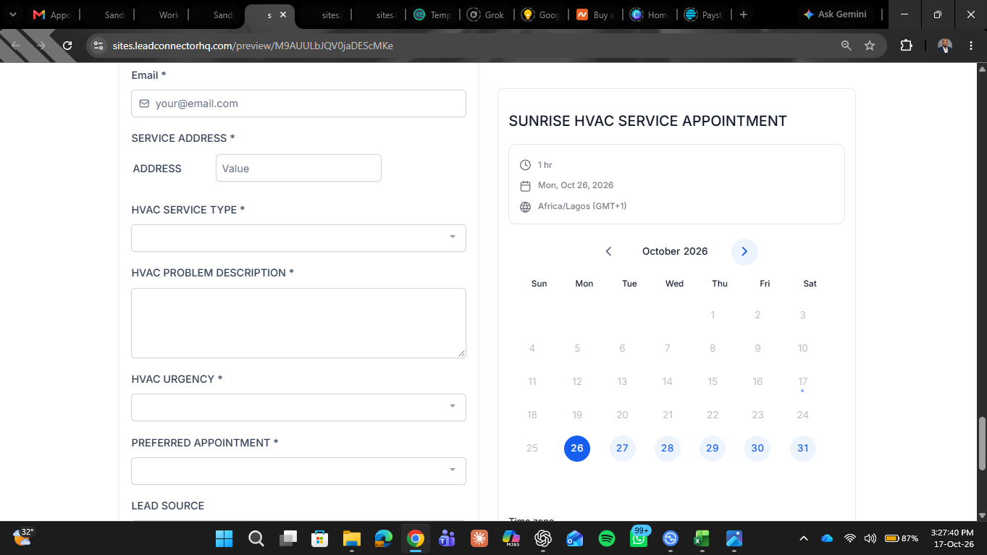The image size is (987, 555).
Task: Open Microsoft Edge from taskbar
Action: pos(384,538)
